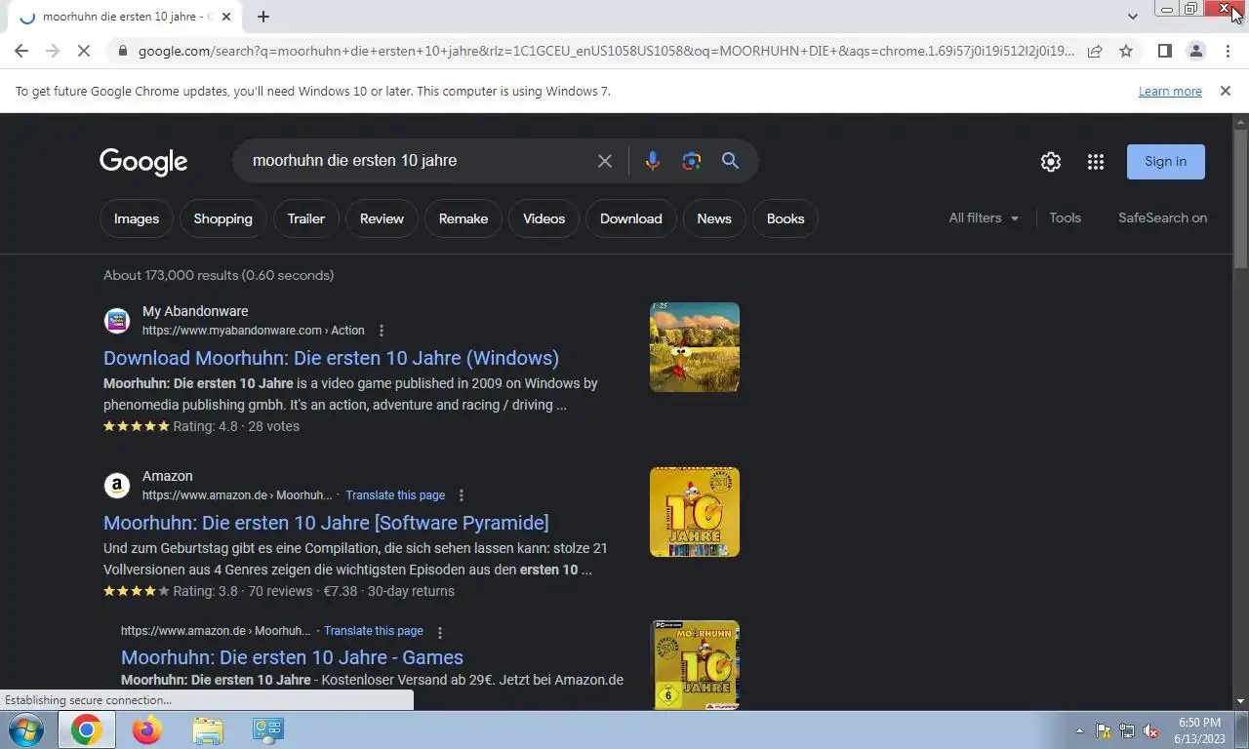Open Moorhuhn: Die ersten 10 Jahre - Games link
Viewport: 1249px width, 749px height.
click(292, 657)
